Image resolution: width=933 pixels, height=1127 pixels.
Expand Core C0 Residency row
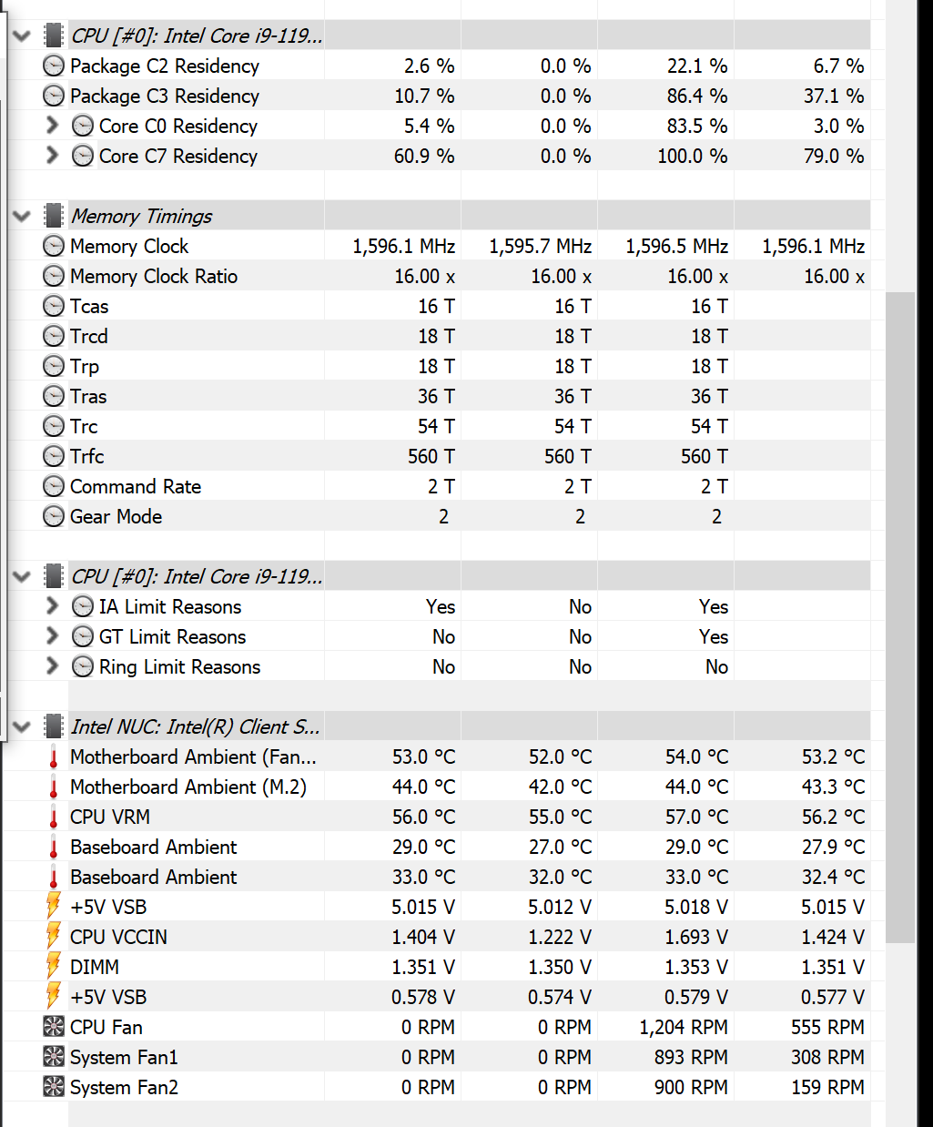point(52,126)
